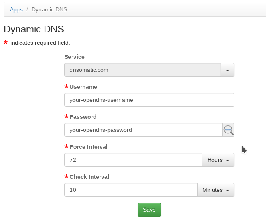Viewport: 266px width, 223px height.
Task: Click the red asterisk beside the required-field note
Action: pyautogui.click(x=6, y=42)
